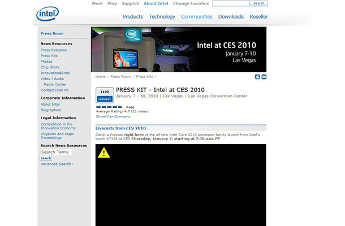
Task: Click Las Vegas Convention Center text
Action: pyautogui.click(x=218, y=96)
